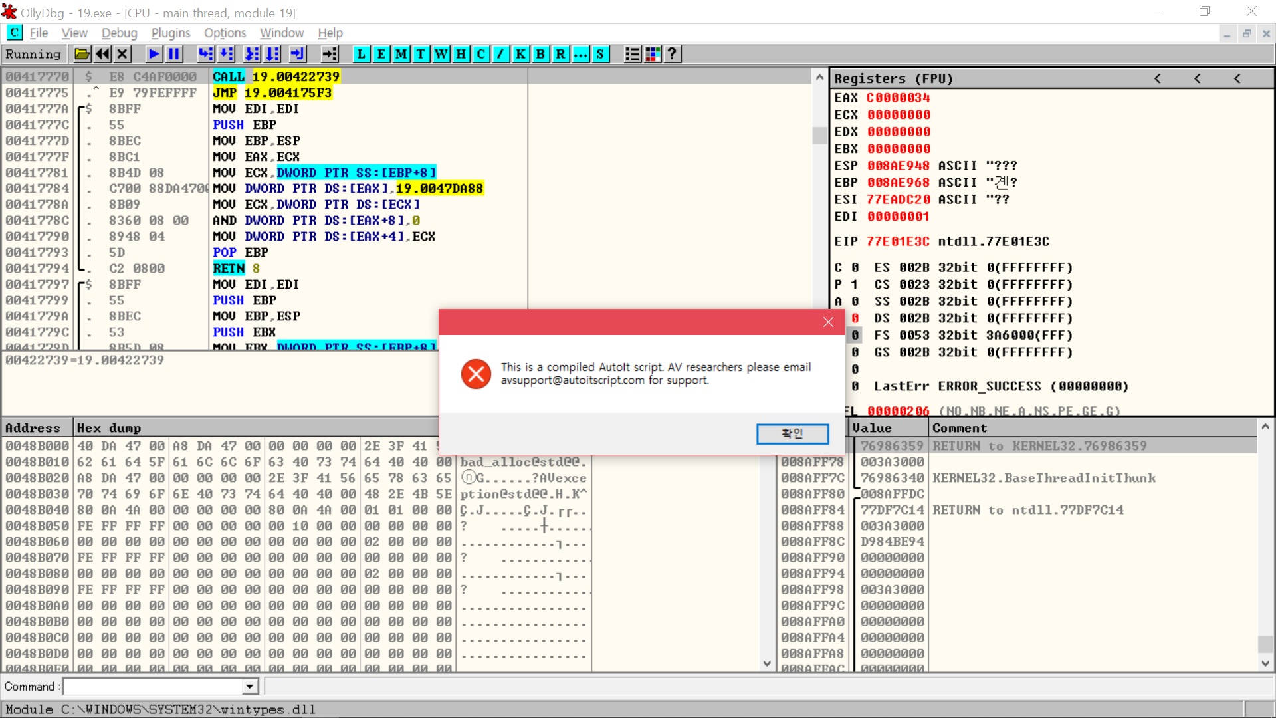Open the Call stack (K) window
This screenshot has height=718, width=1276.
pos(520,55)
